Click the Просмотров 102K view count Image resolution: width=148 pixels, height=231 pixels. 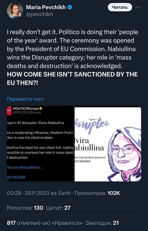97,193
